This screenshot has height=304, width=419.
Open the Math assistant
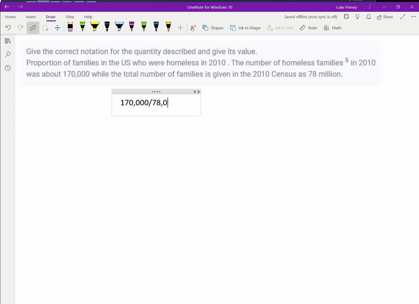tap(332, 28)
